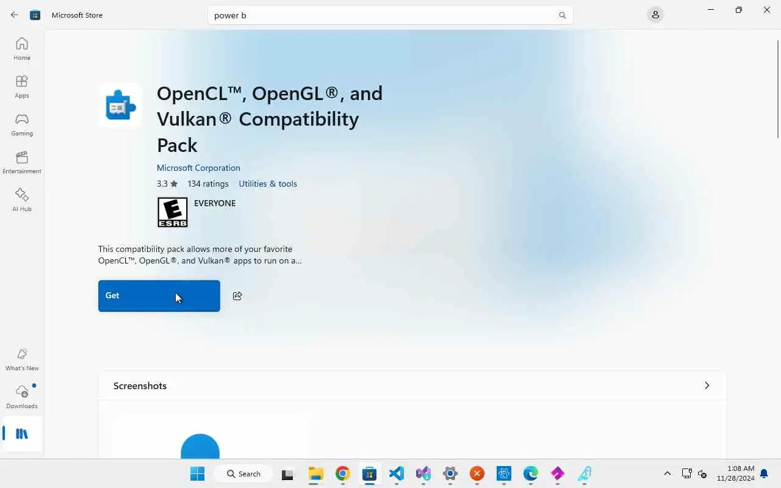Switch to the Gaming section
The height and width of the screenshot is (488, 781).
22,124
